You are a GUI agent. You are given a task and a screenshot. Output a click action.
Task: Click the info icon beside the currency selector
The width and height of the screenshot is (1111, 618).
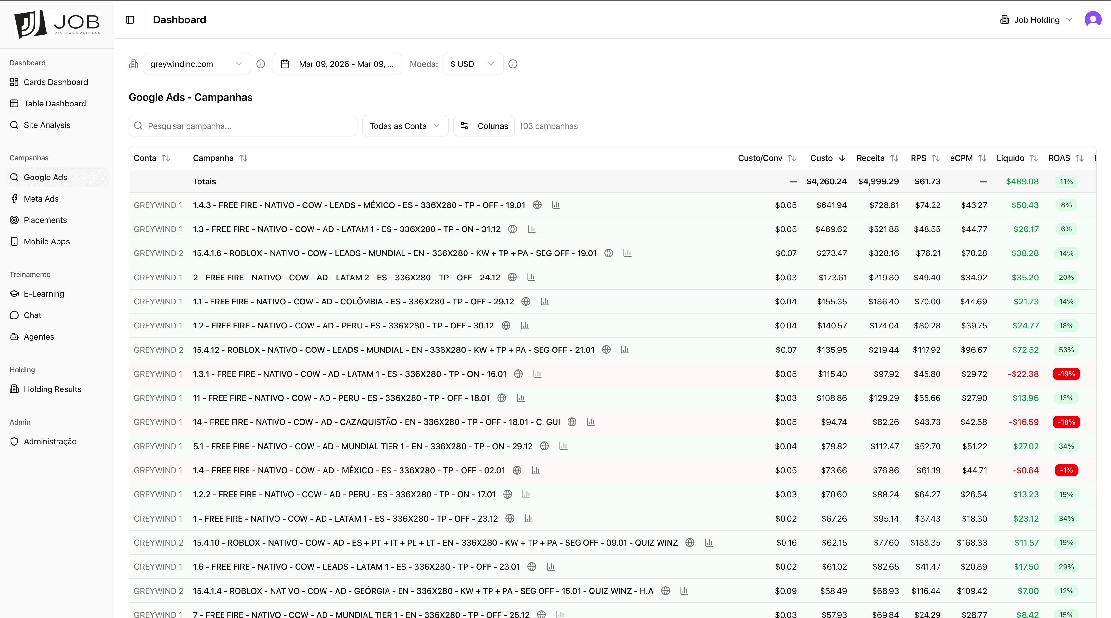513,64
